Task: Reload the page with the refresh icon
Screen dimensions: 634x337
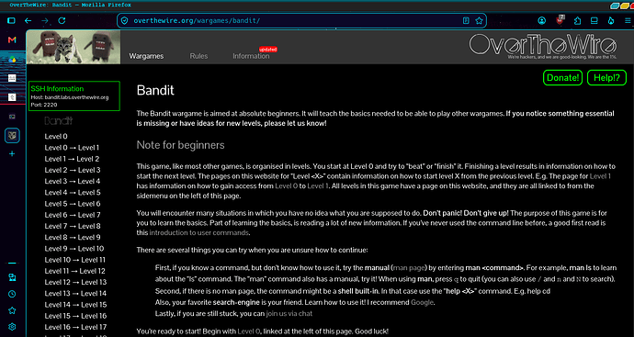Action: click(x=62, y=20)
